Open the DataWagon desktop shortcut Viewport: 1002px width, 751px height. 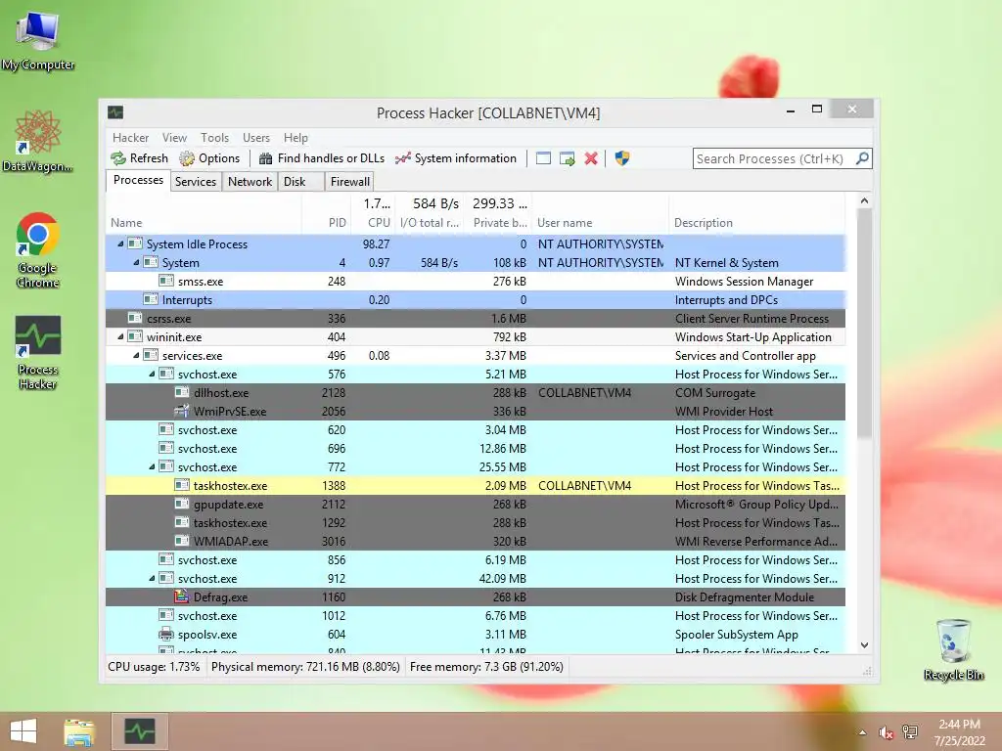click(x=38, y=142)
